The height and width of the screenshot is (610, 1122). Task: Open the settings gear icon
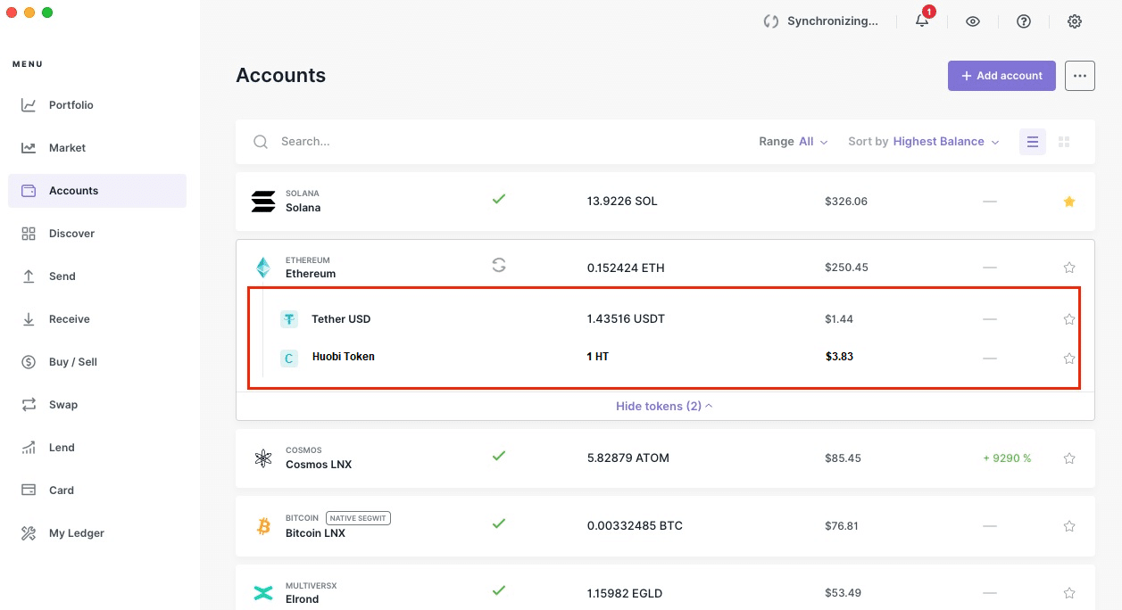click(x=1075, y=21)
